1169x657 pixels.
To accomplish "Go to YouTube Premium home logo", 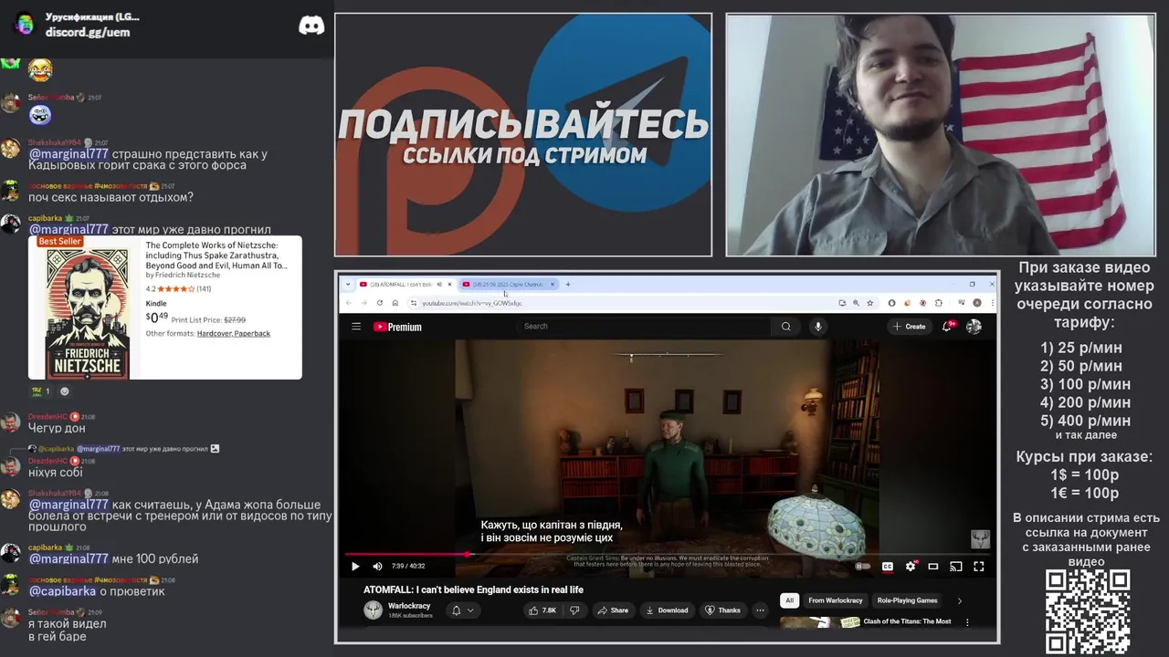I will pyautogui.click(x=397, y=327).
